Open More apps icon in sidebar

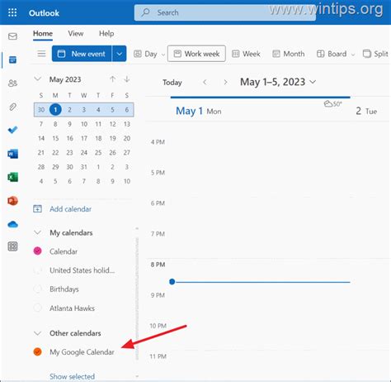[x=12, y=246]
